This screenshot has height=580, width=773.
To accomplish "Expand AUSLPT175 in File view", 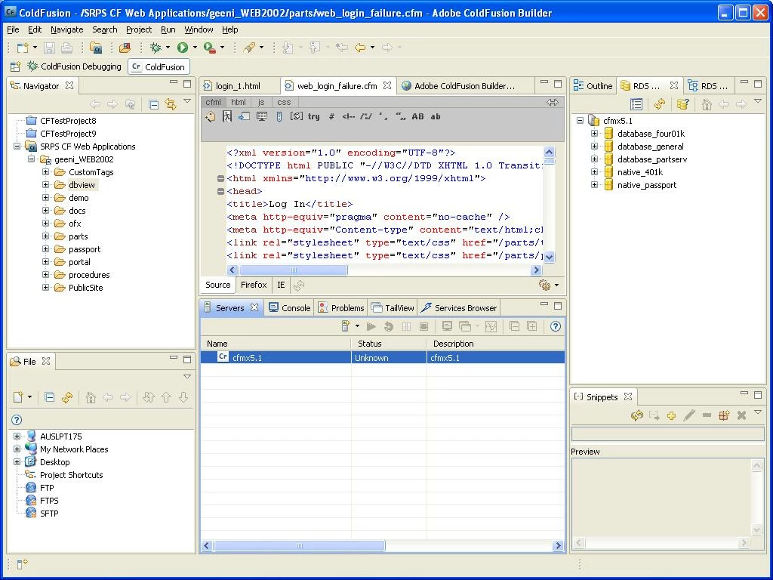I will (17, 437).
